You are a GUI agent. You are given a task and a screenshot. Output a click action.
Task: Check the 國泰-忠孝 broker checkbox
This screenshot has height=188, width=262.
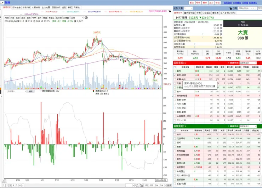175,100
